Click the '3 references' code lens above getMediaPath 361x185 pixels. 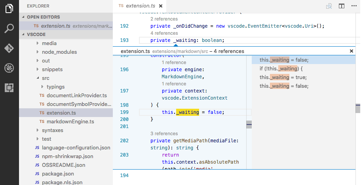tap(164, 134)
